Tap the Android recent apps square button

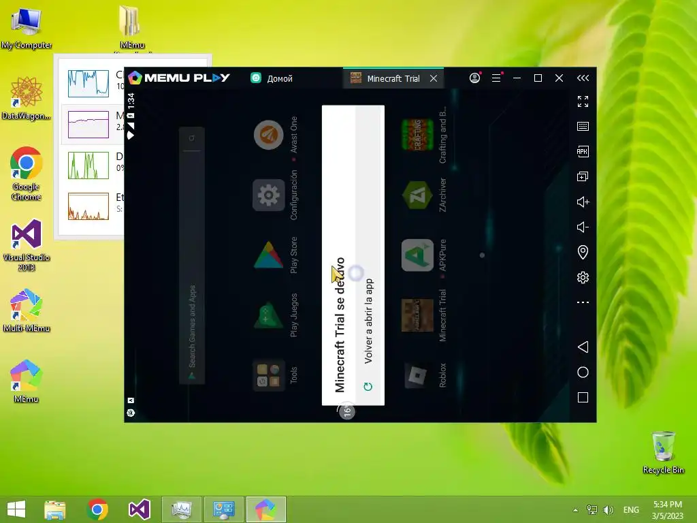(583, 397)
